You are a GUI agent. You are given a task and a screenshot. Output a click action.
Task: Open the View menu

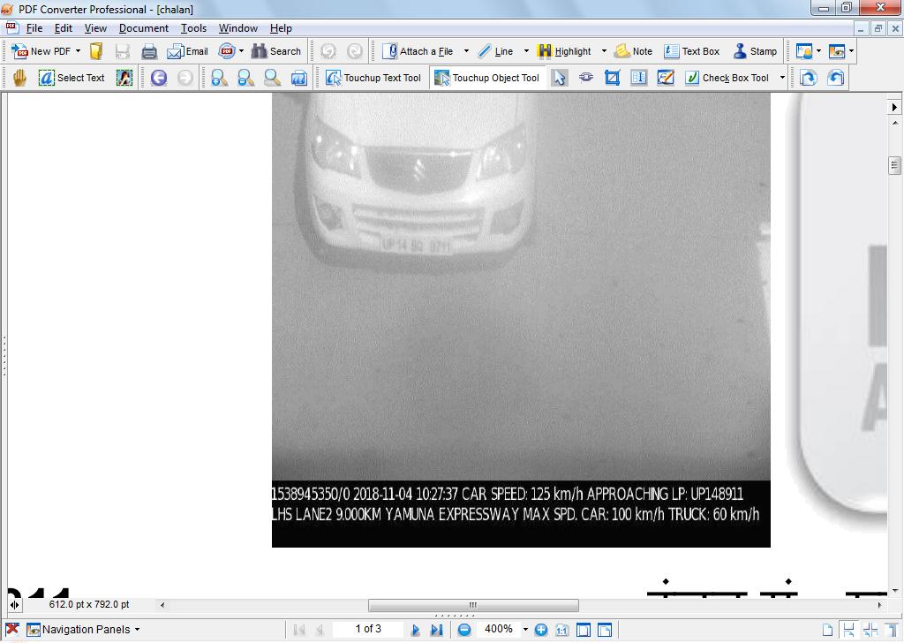pos(95,28)
